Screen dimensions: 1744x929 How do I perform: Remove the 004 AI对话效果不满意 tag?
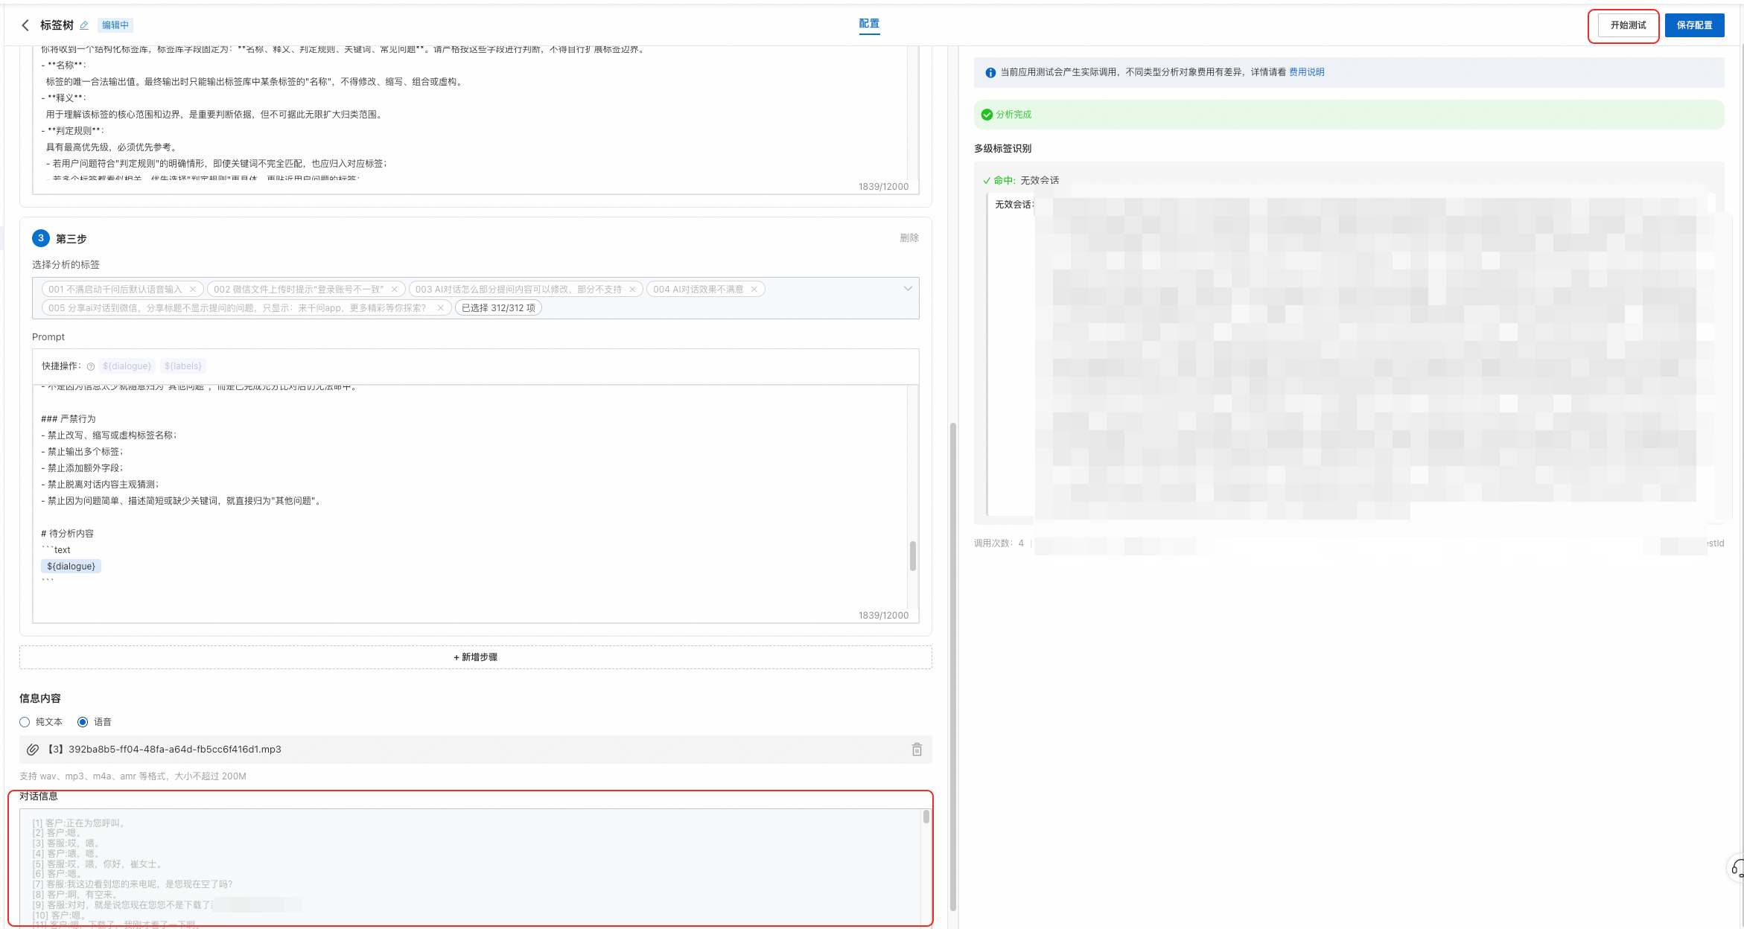[x=754, y=290]
